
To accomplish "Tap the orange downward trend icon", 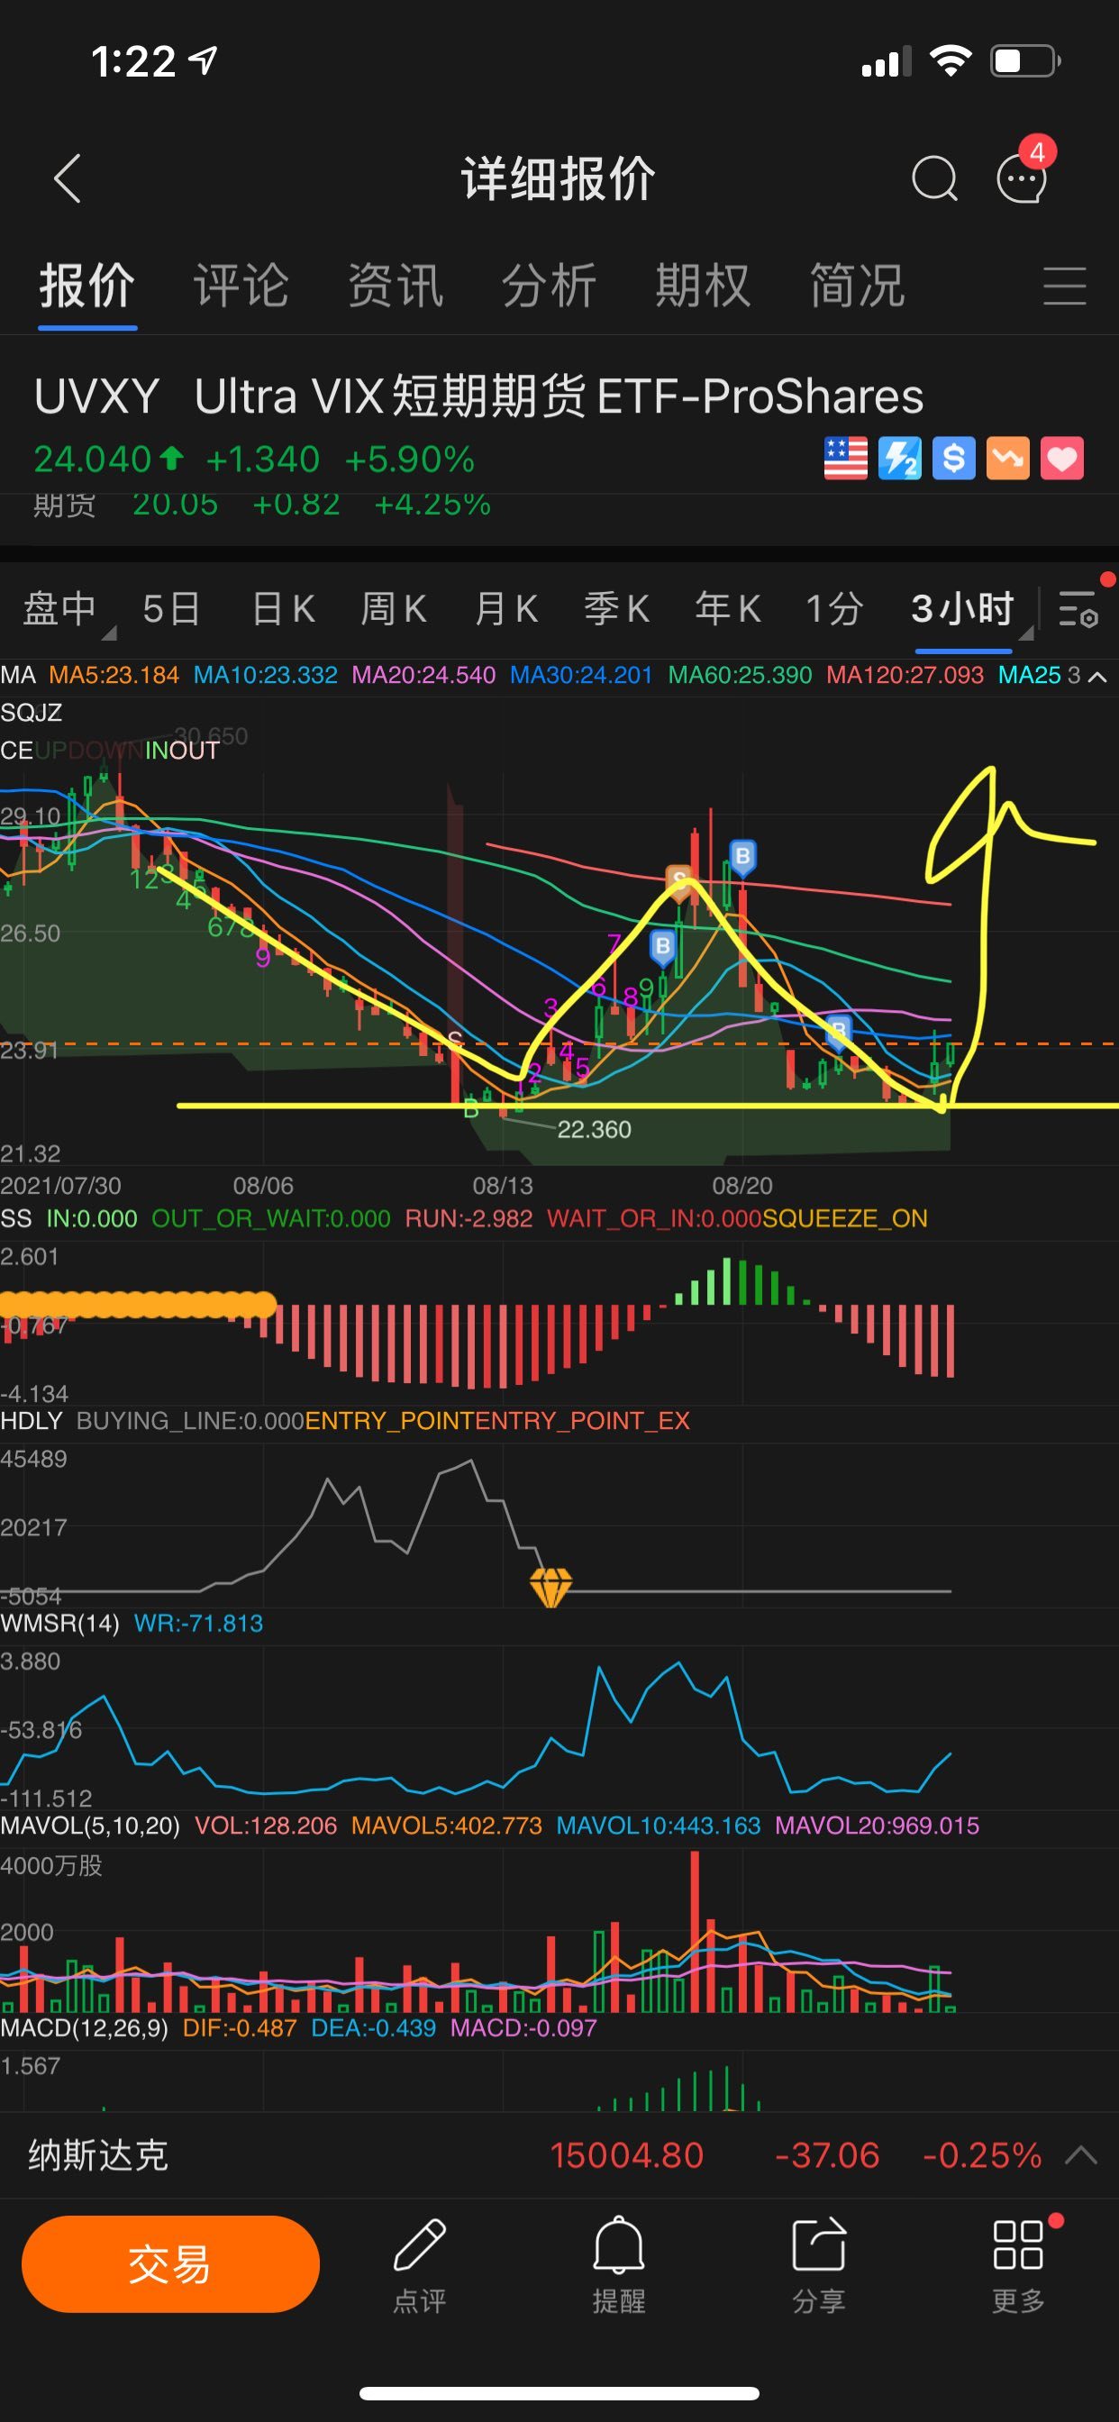I will (1008, 459).
